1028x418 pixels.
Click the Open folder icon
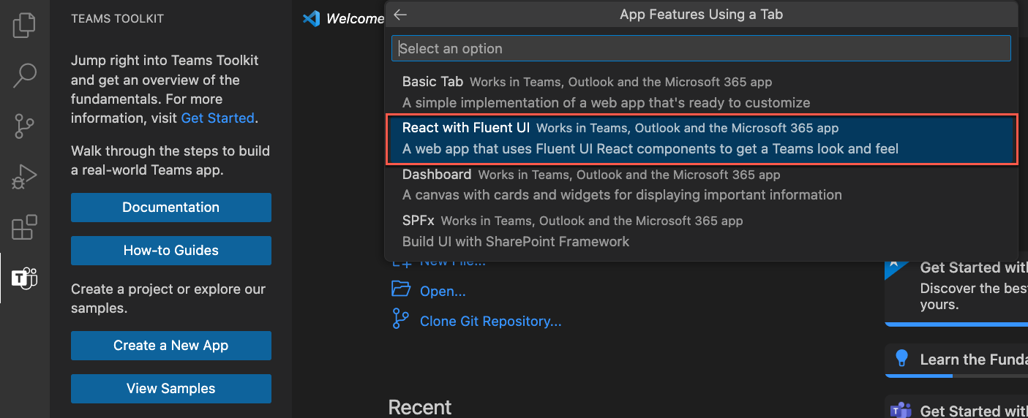coord(401,289)
